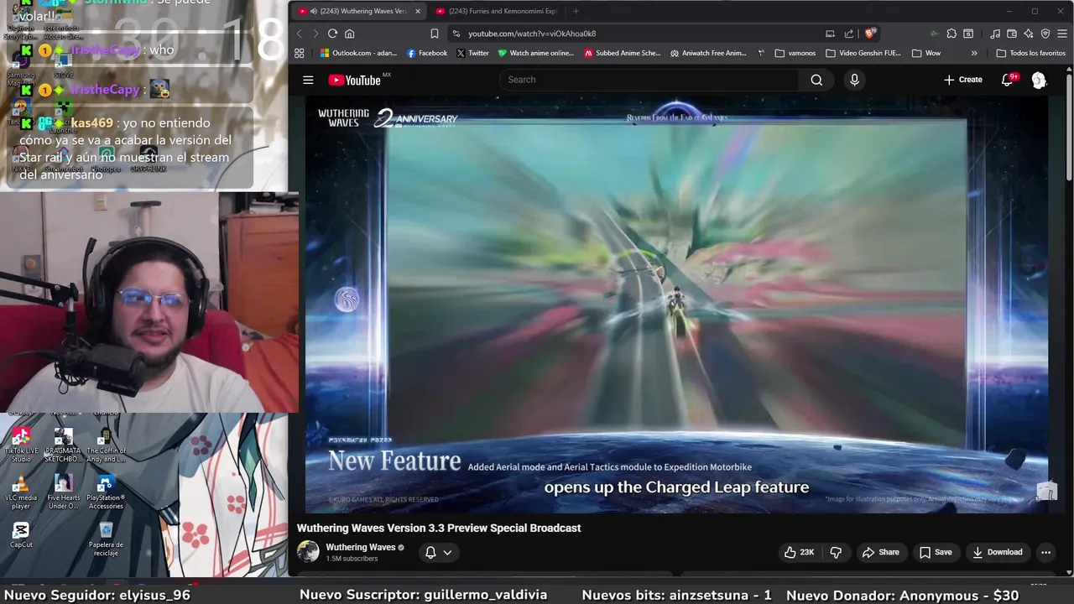Viewport: 1074px width, 604px height.
Task: Open PlayStation Accessories desktop shortcut
Action: click(x=106, y=492)
